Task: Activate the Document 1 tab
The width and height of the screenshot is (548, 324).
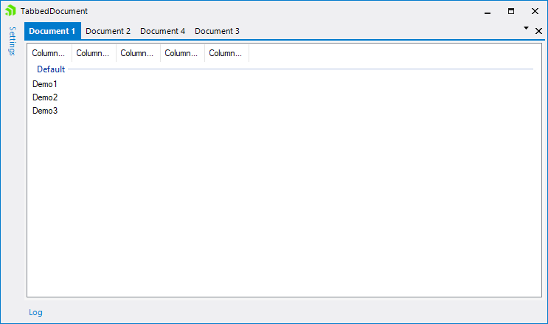Action: pos(52,31)
